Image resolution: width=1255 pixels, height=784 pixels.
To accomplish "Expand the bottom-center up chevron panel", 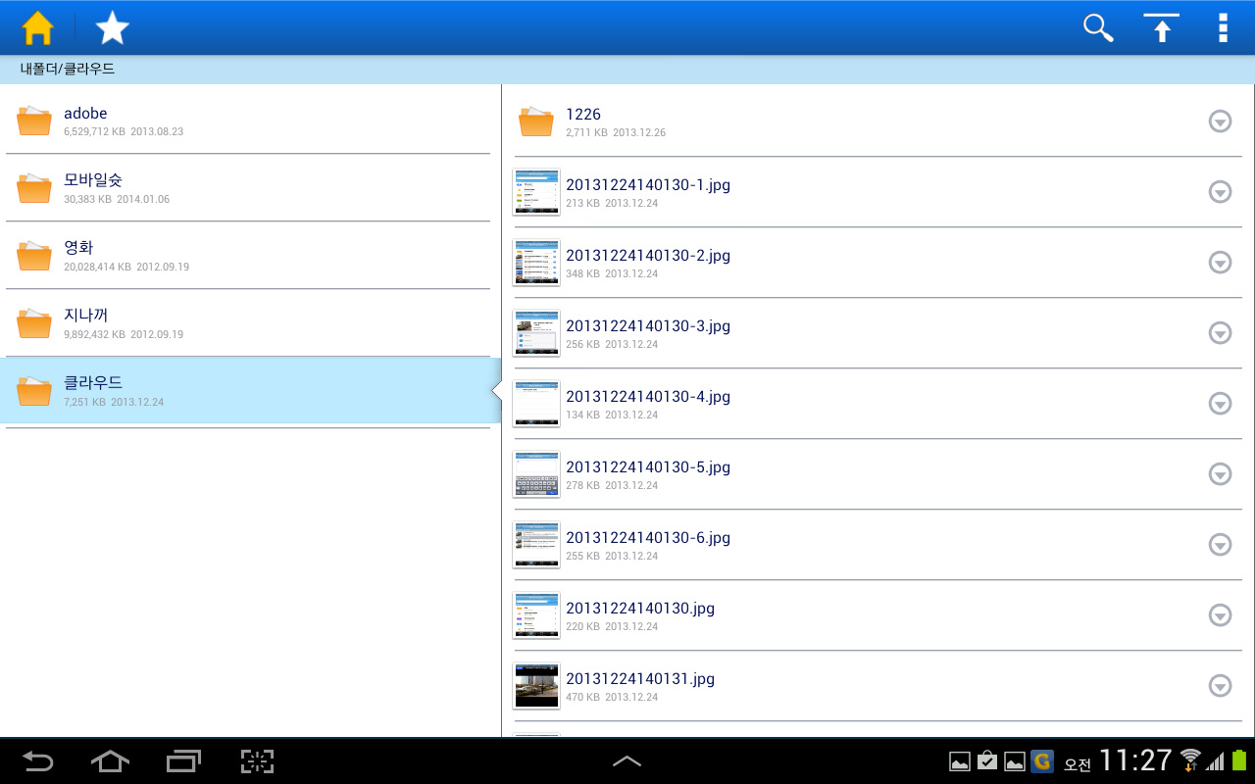I will pyautogui.click(x=627, y=761).
